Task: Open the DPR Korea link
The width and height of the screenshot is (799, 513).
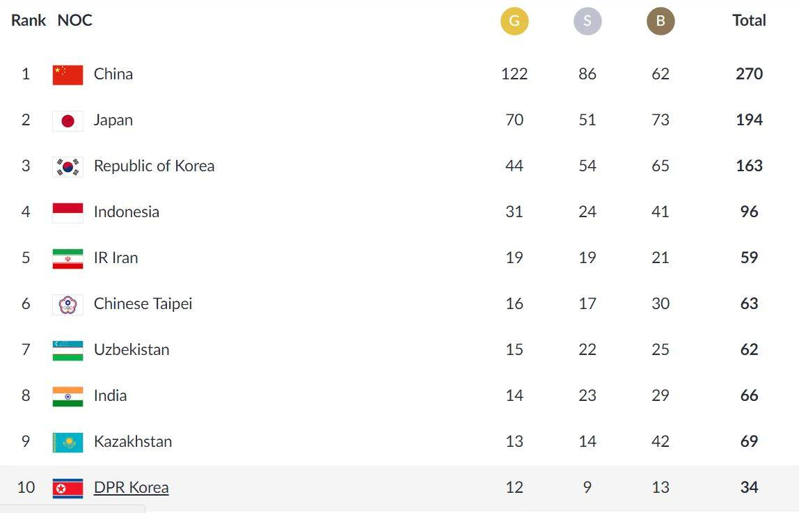Action: pos(131,487)
